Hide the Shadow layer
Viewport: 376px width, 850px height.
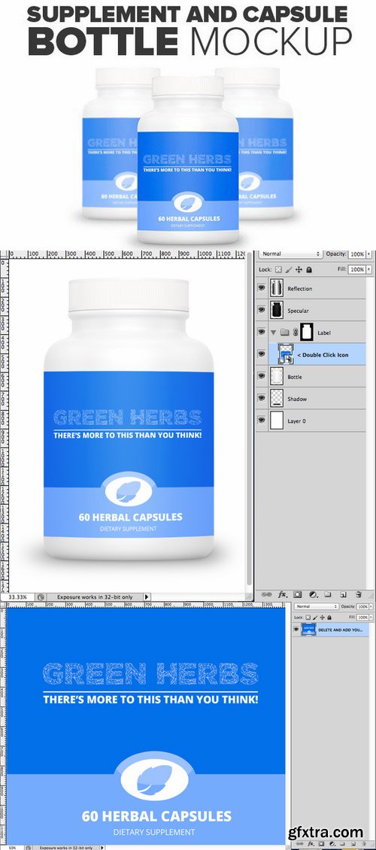pos(261,399)
